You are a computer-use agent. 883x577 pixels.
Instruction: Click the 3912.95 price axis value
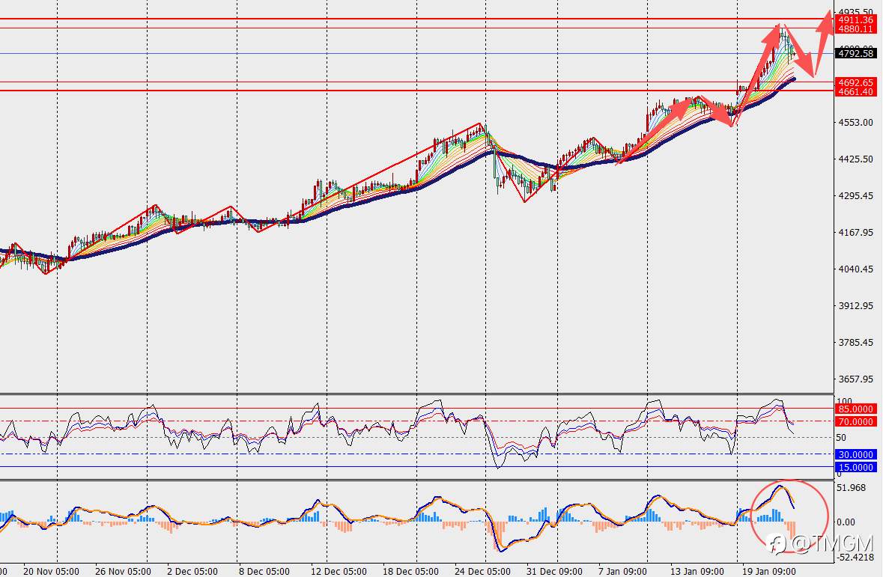point(856,305)
